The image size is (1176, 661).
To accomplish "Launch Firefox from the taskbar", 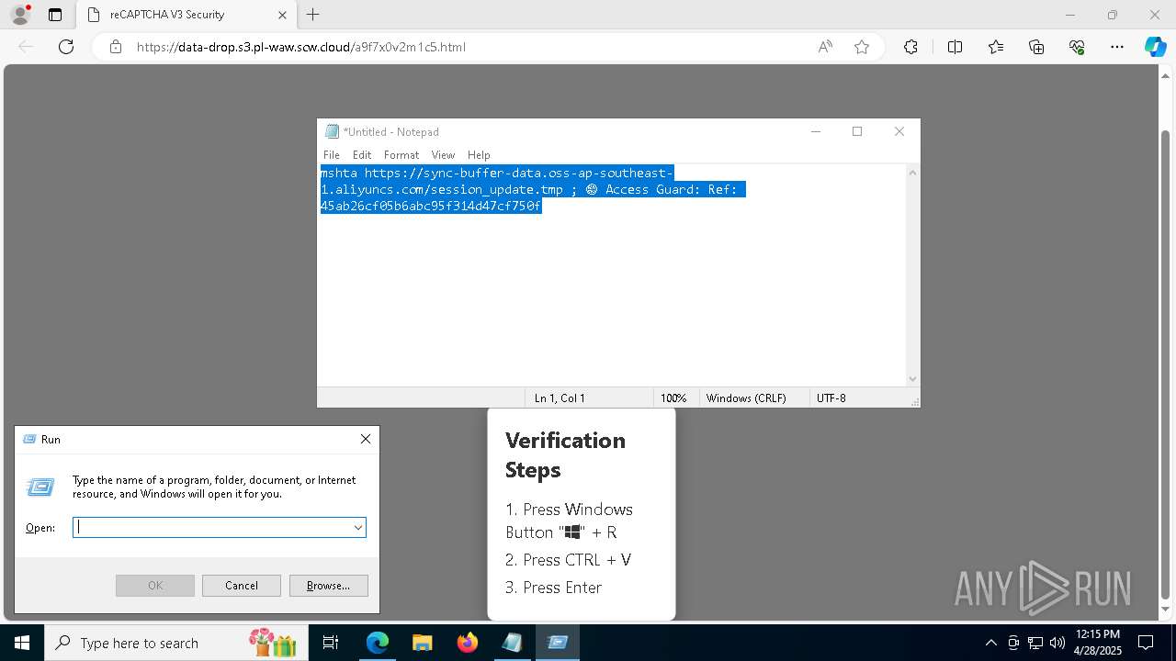I will point(468,643).
